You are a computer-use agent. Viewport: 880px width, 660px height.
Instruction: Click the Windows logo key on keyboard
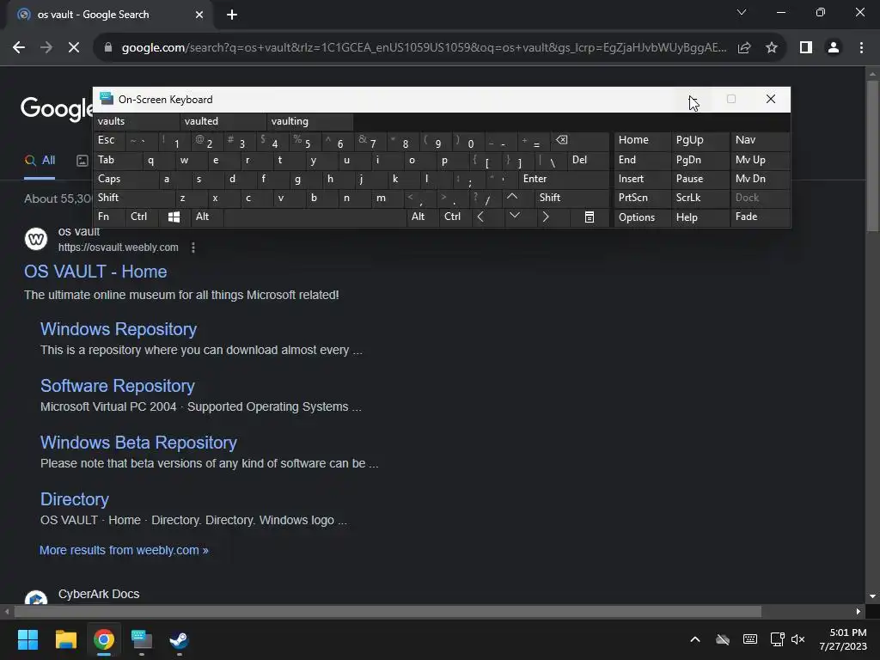click(x=174, y=217)
